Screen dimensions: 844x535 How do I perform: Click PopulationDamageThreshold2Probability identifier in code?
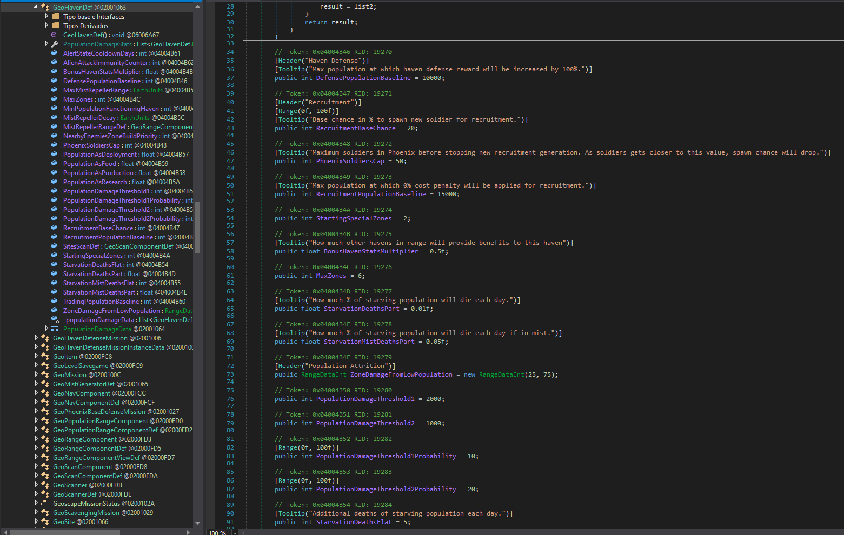tap(386, 489)
